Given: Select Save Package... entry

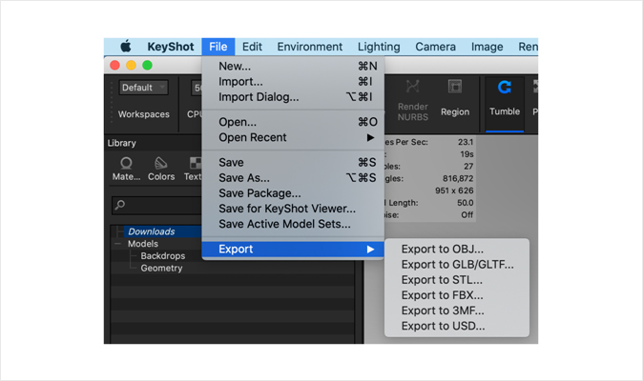Looking at the screenshot, I should point(293,193).
